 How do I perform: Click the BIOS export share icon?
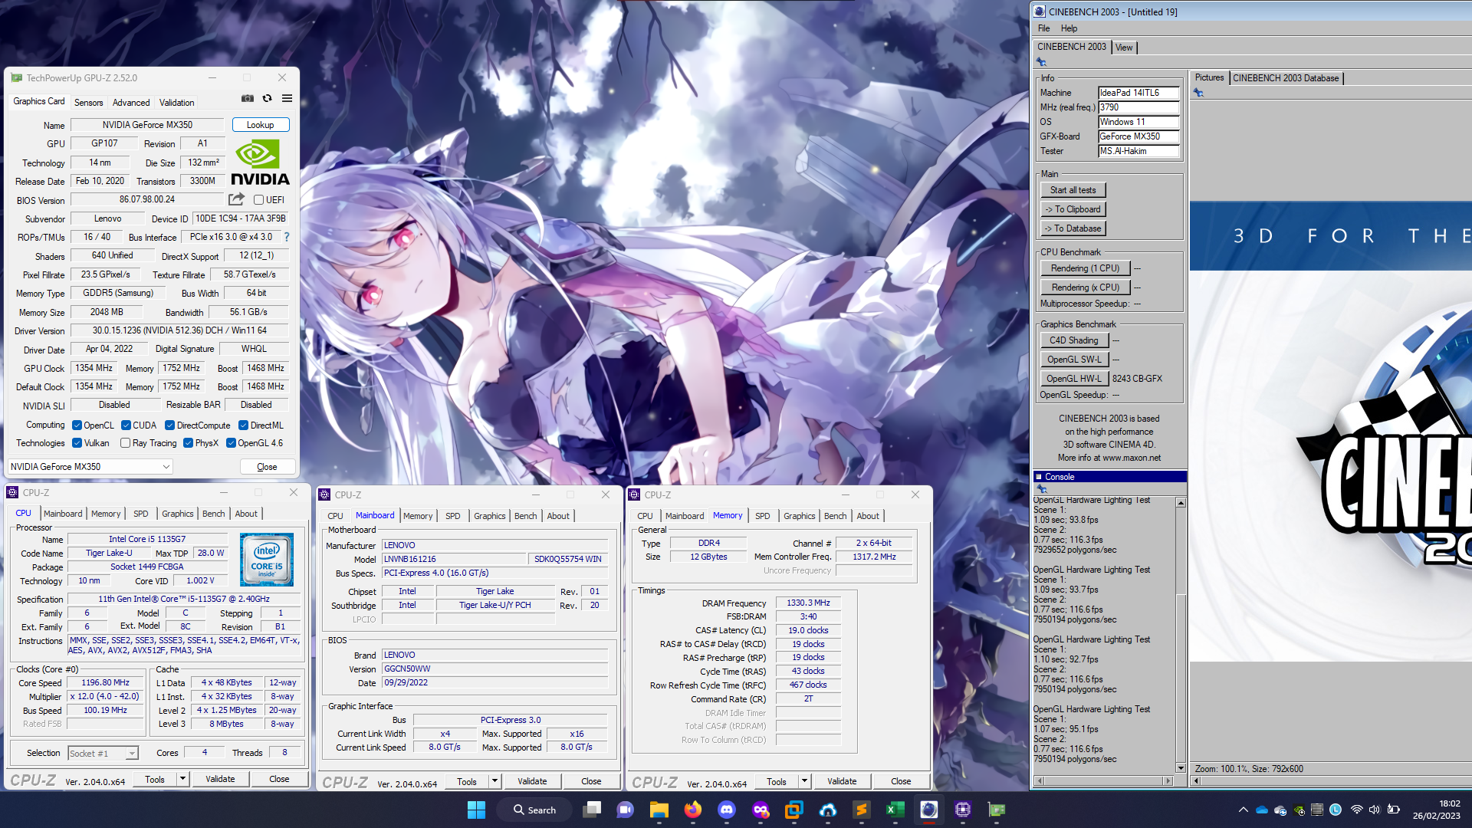click(236, 199)
